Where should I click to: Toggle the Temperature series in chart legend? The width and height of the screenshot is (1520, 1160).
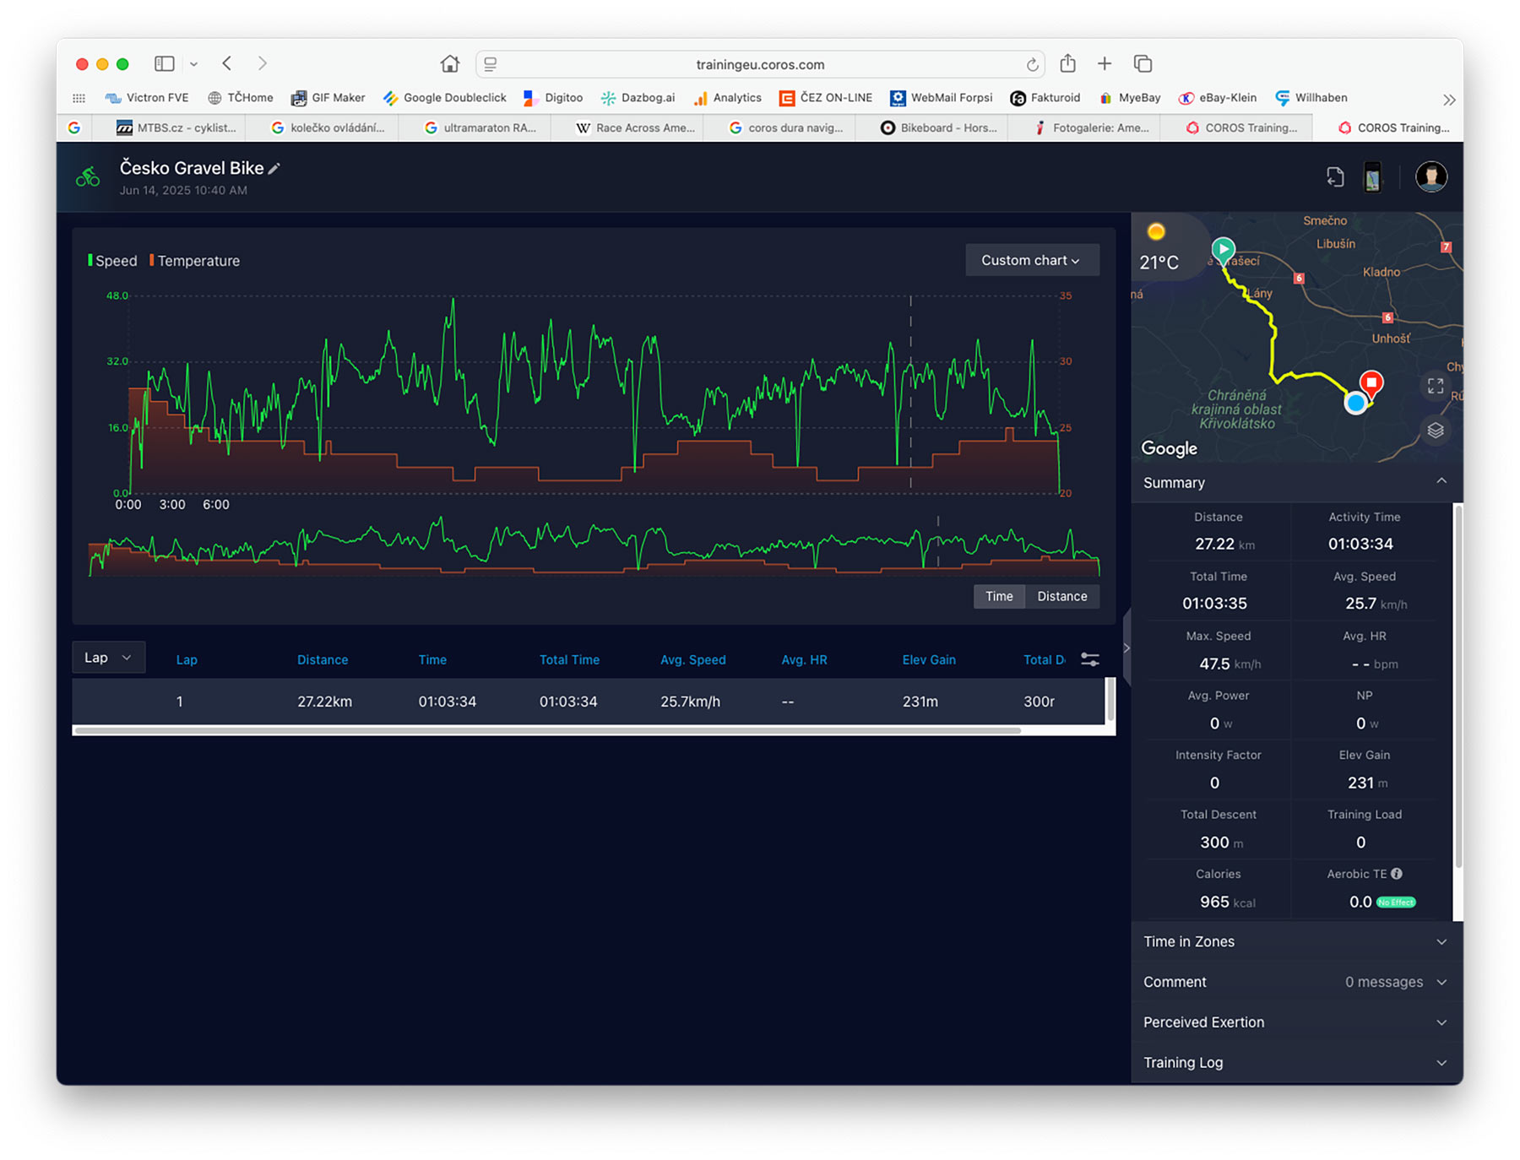196,261
